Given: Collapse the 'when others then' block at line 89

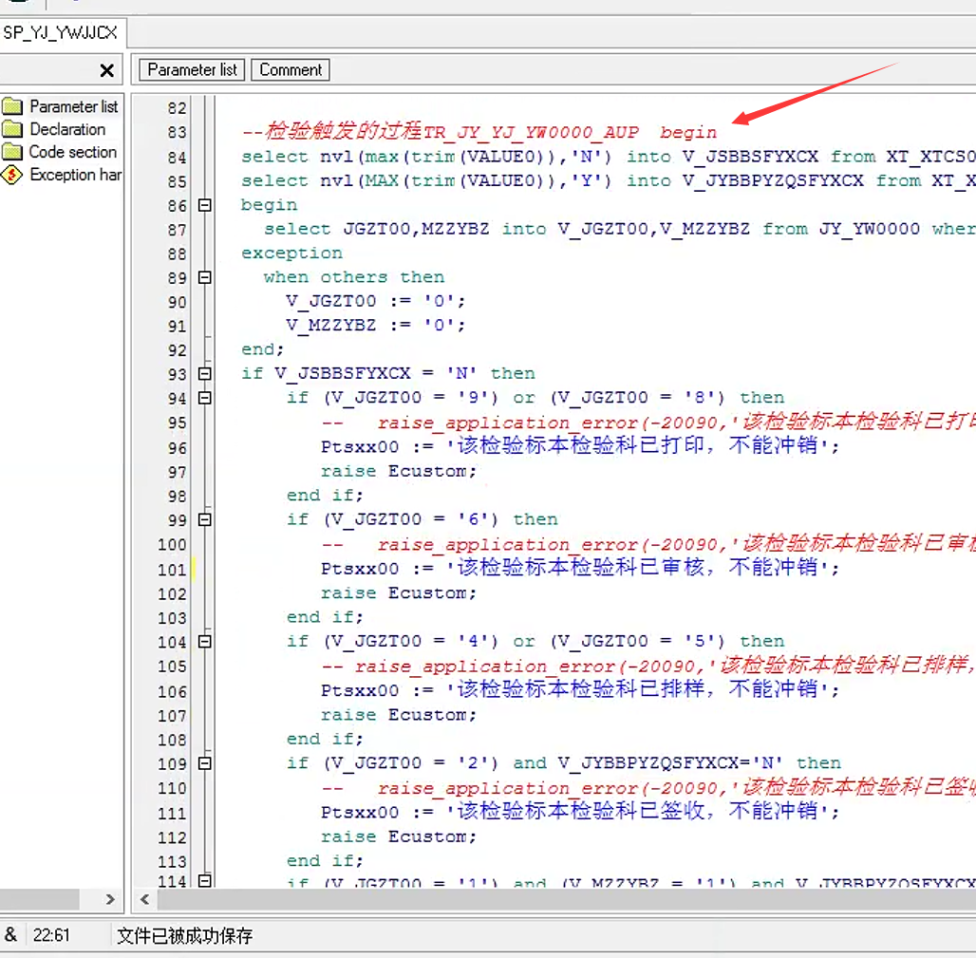Looking at the screenshot, I should tap(204, 277).
